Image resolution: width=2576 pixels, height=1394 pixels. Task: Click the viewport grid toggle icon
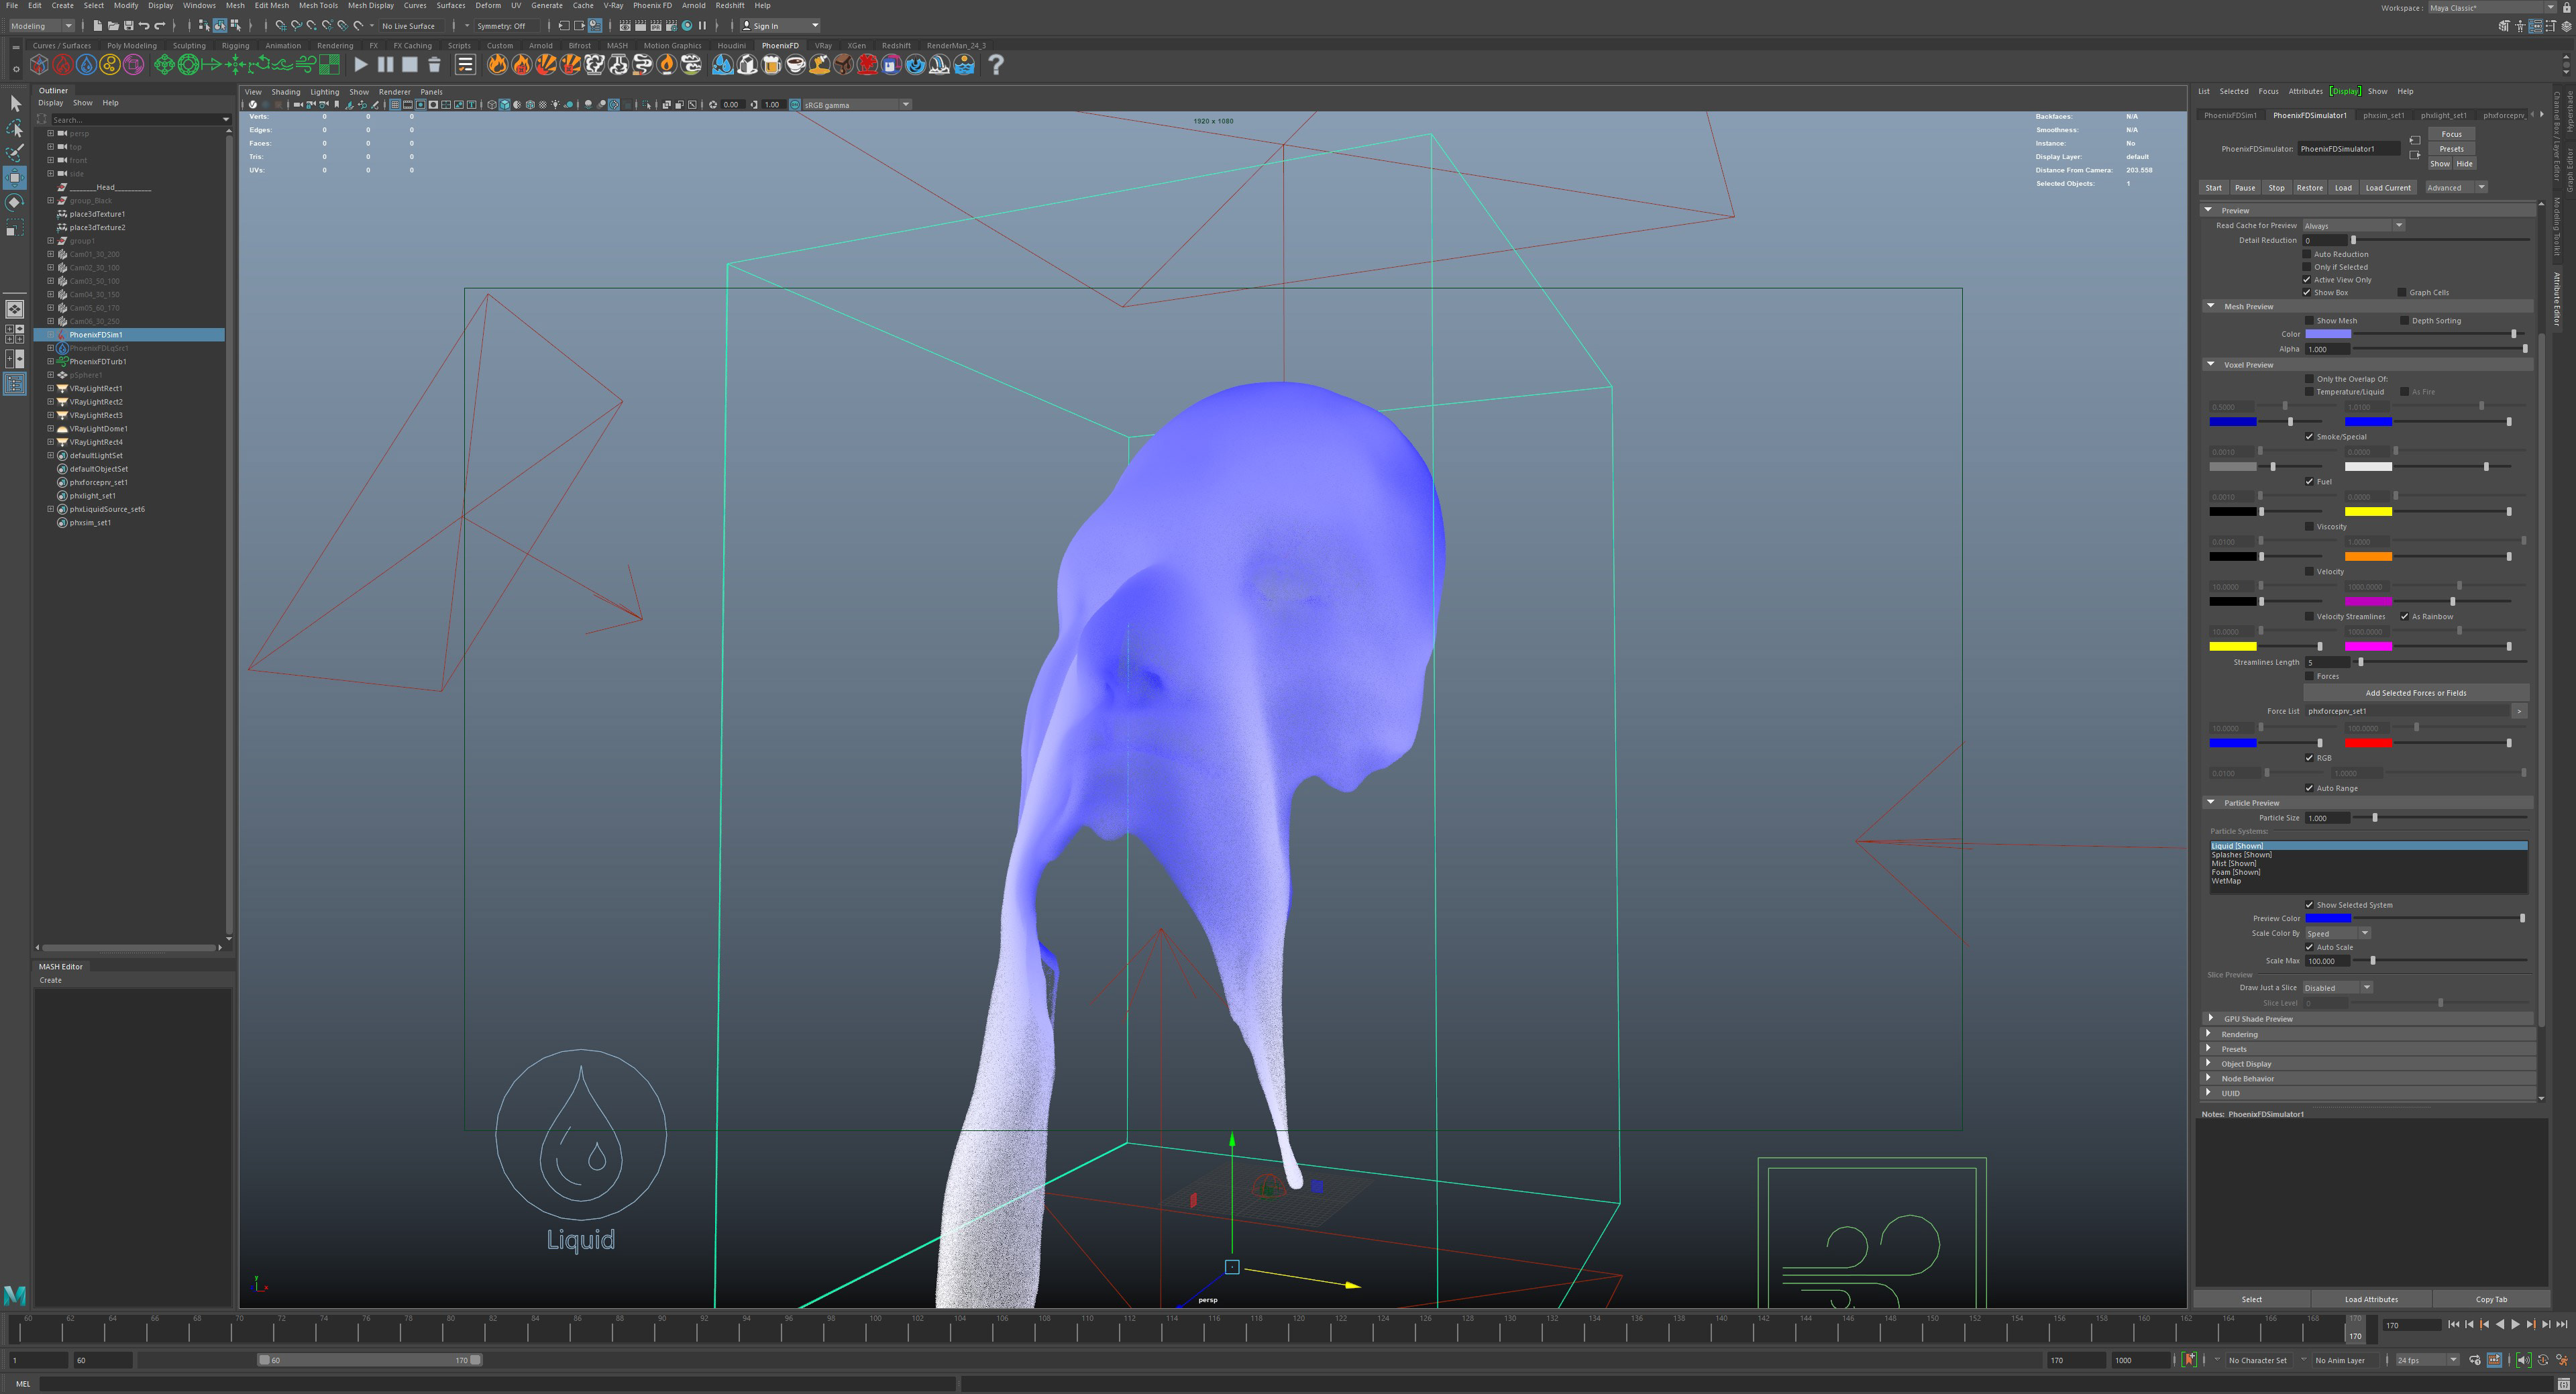394,105
